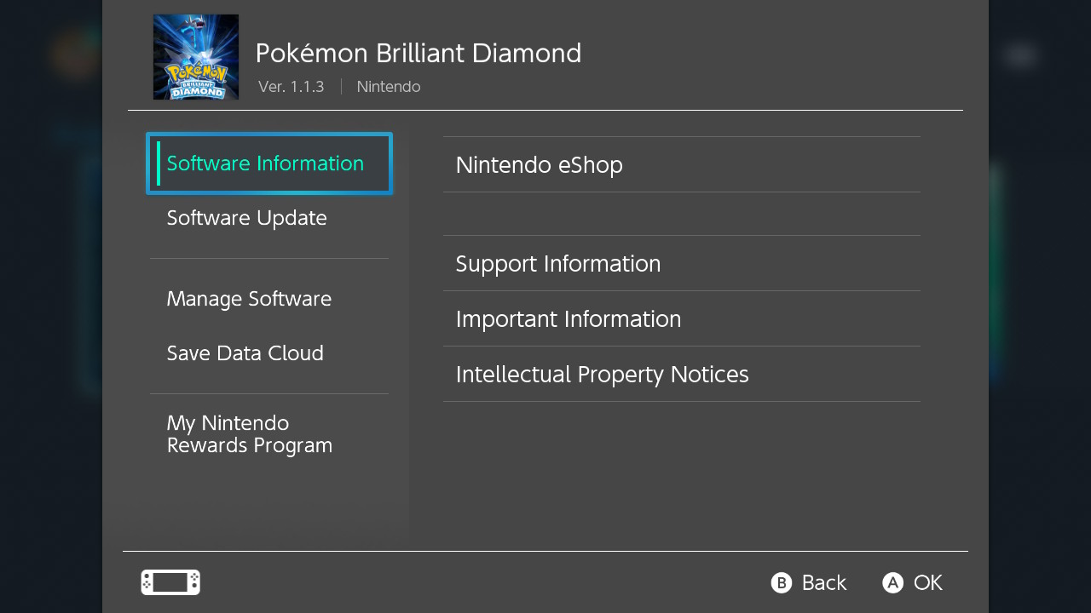
Task: Click the Nintendo publisher label in header
Action: pyautogui.click(x=389, y=87)
